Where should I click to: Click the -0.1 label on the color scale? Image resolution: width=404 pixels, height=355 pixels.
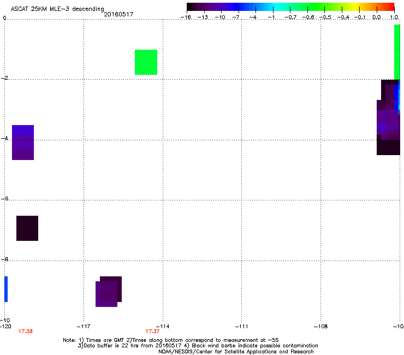click(x=360, y=17)
